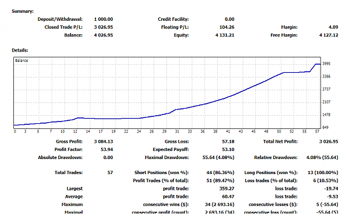Select the average profit trade value 60.47
Screen dimensions: 361x214
click(228, 197)
